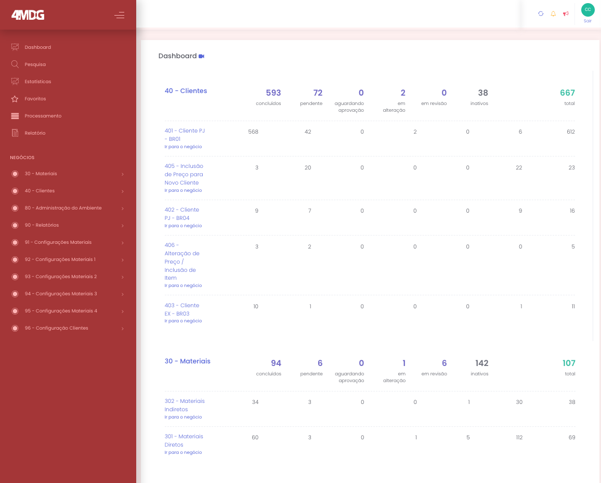
Task: Open the user avatar CC icon
Action: (x=587, y=9)
